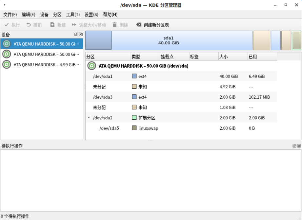Open the 分区 menu in the menu bar
The image size is (302, 220).
pyautogui.click(x=57, y=15)
